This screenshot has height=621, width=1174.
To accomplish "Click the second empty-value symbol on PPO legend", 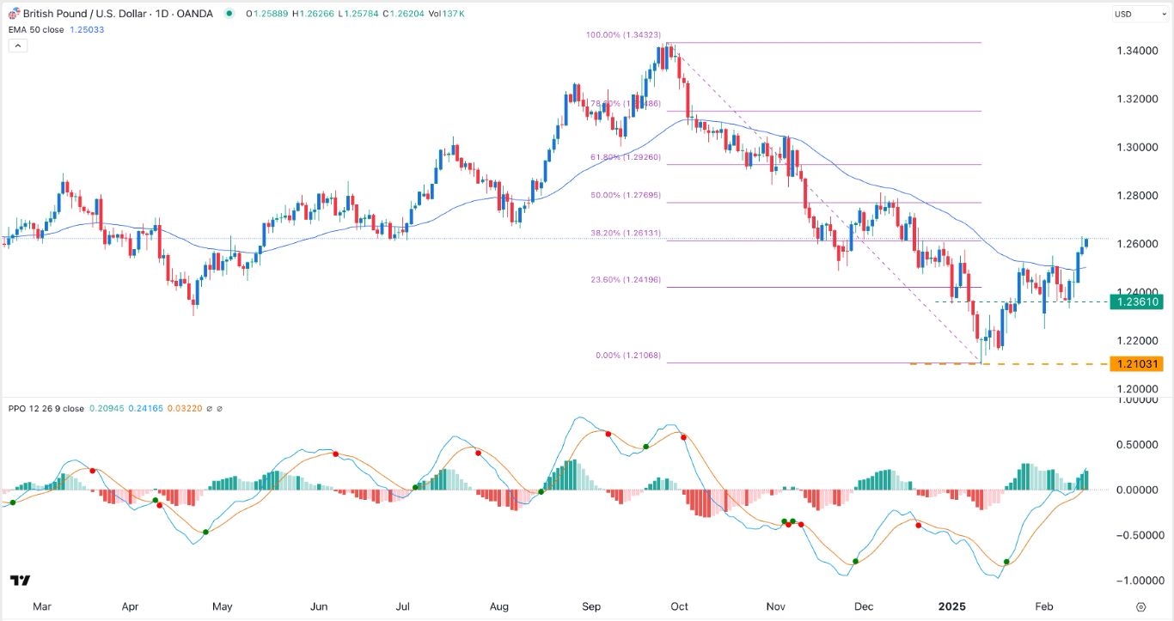I will [x=220, y=409].
